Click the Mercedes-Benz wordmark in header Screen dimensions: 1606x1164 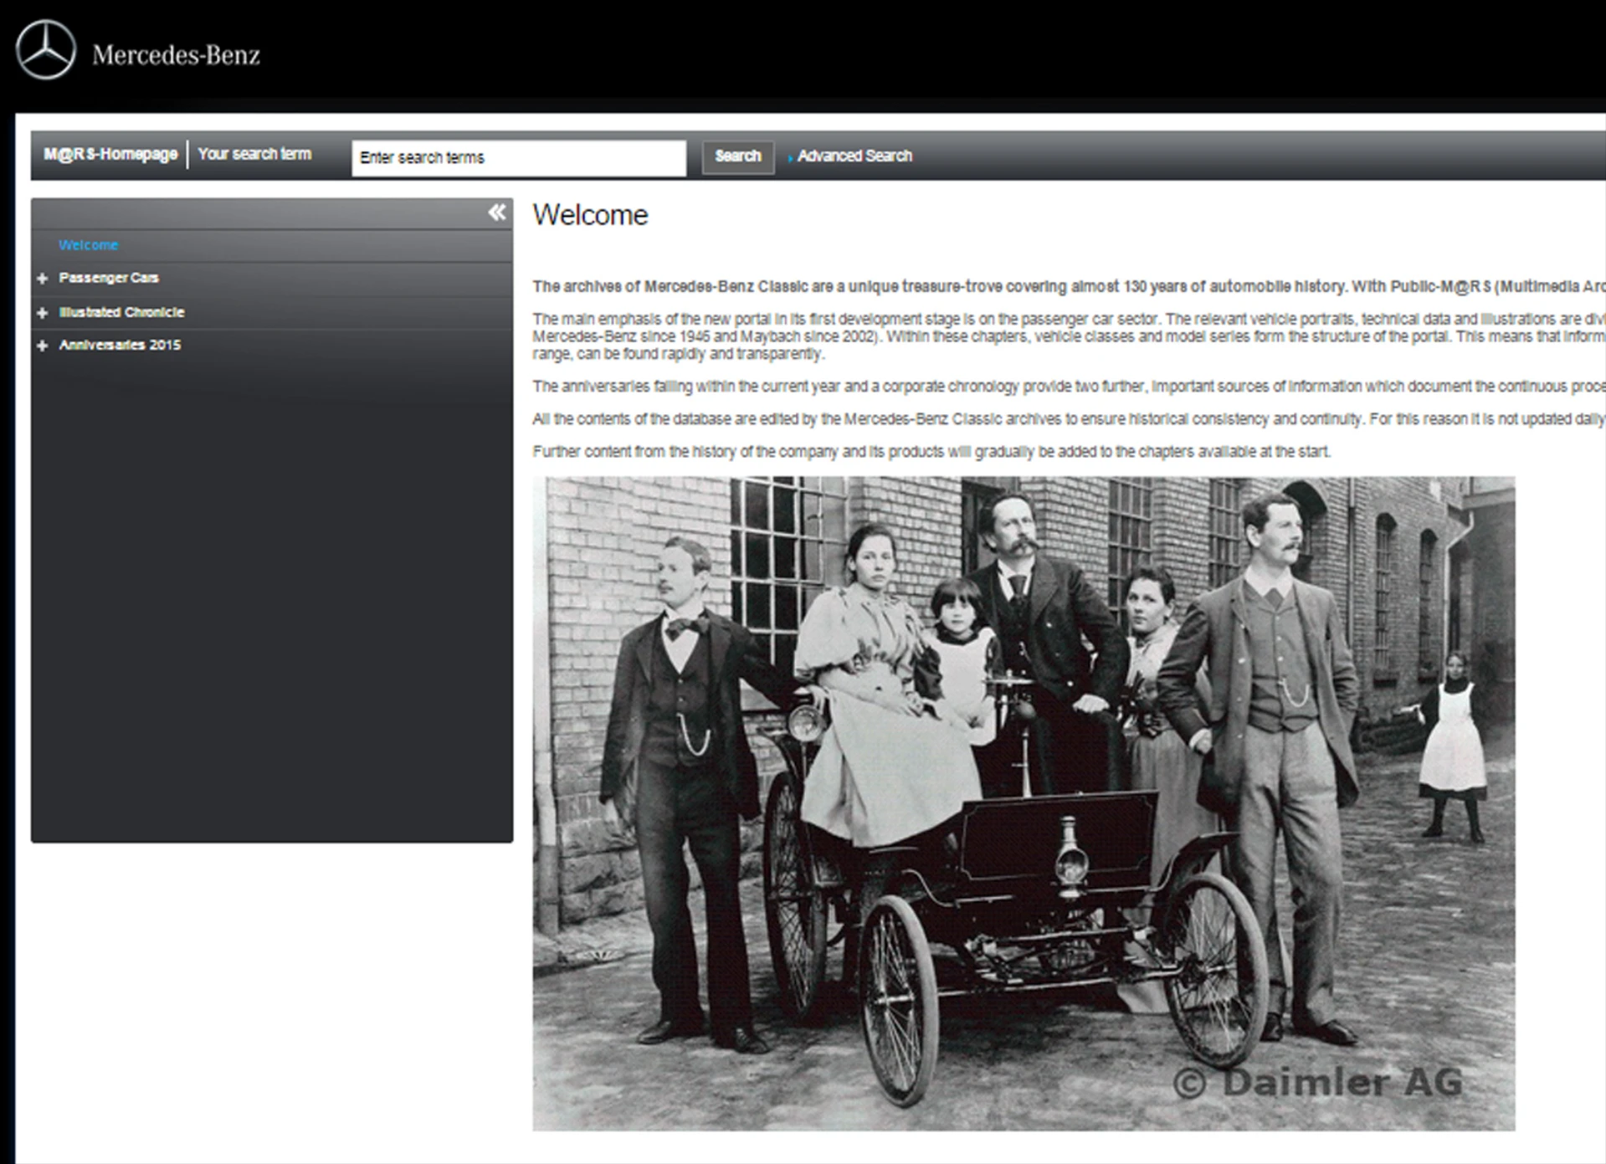(176, 55)
